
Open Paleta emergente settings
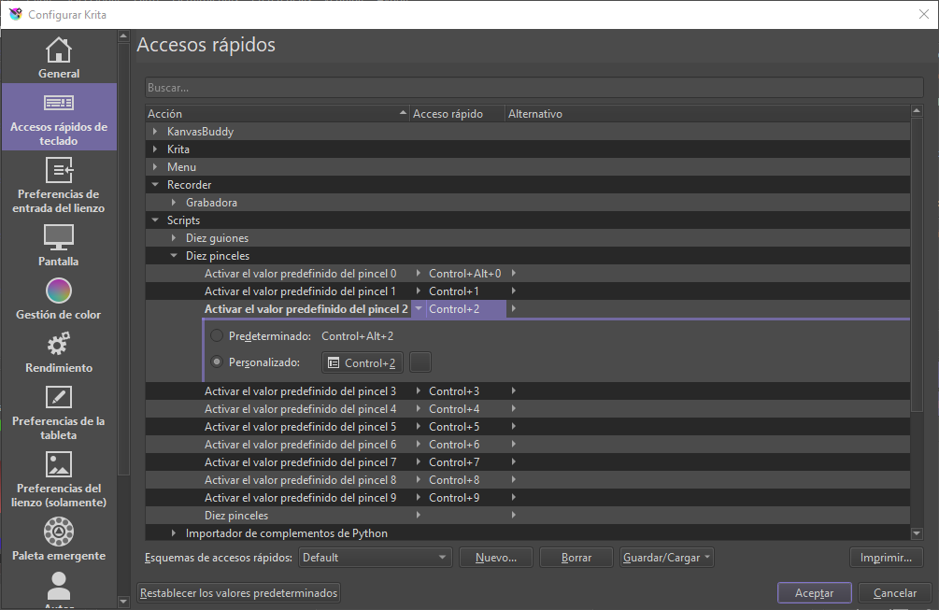point(59,540)
